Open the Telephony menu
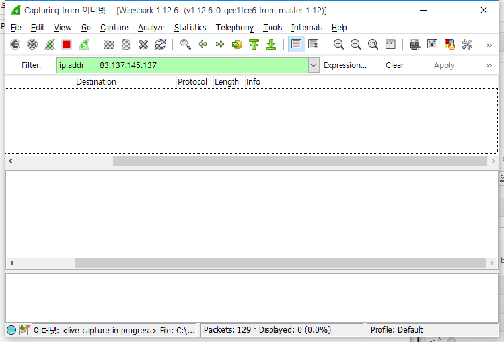The image size is (504, 342). tap(234, 28)
